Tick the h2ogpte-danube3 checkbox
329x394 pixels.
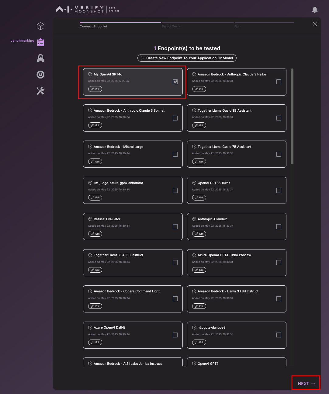point(279,335)
